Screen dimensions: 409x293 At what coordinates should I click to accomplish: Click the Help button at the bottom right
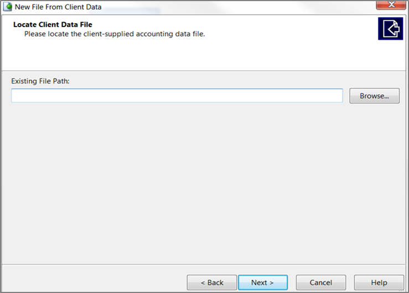tap(379, 282)
